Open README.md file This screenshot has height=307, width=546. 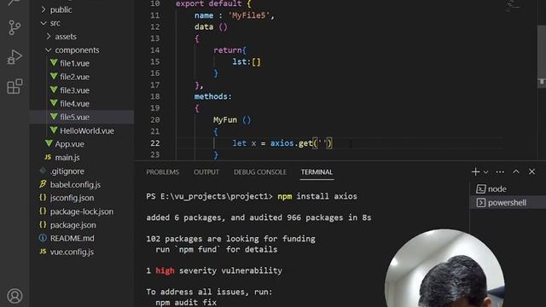[x=72, y=238]
